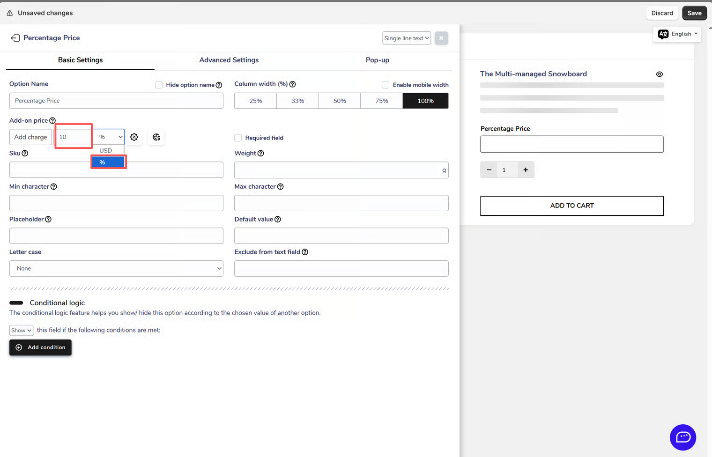Screen dimensions: 712x457
Task: Click the Column width help icon
Action: (293, 84)
